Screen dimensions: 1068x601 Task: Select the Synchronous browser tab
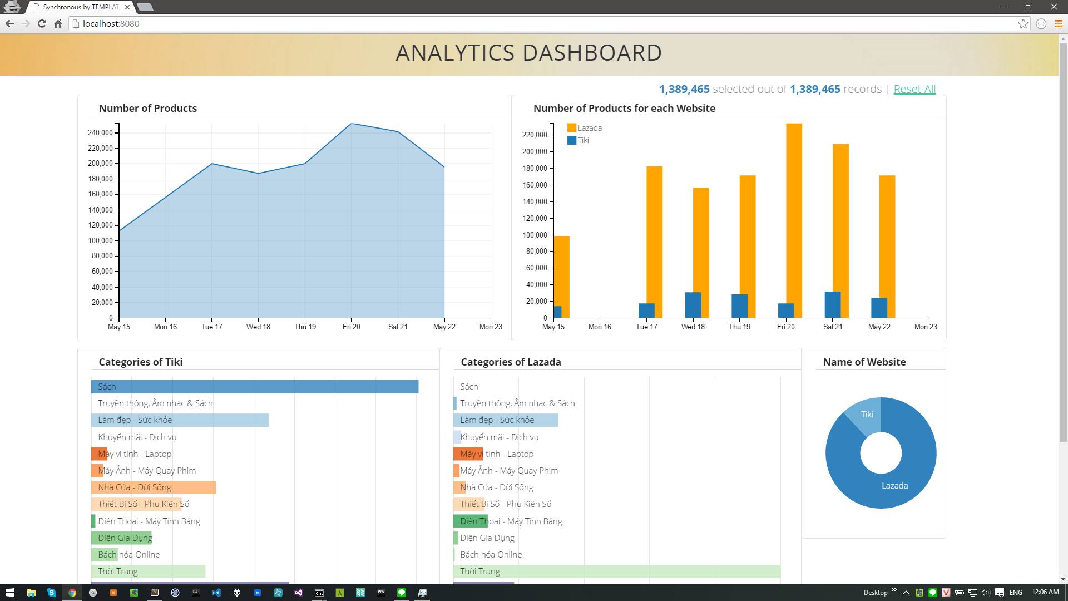point(81,7)
